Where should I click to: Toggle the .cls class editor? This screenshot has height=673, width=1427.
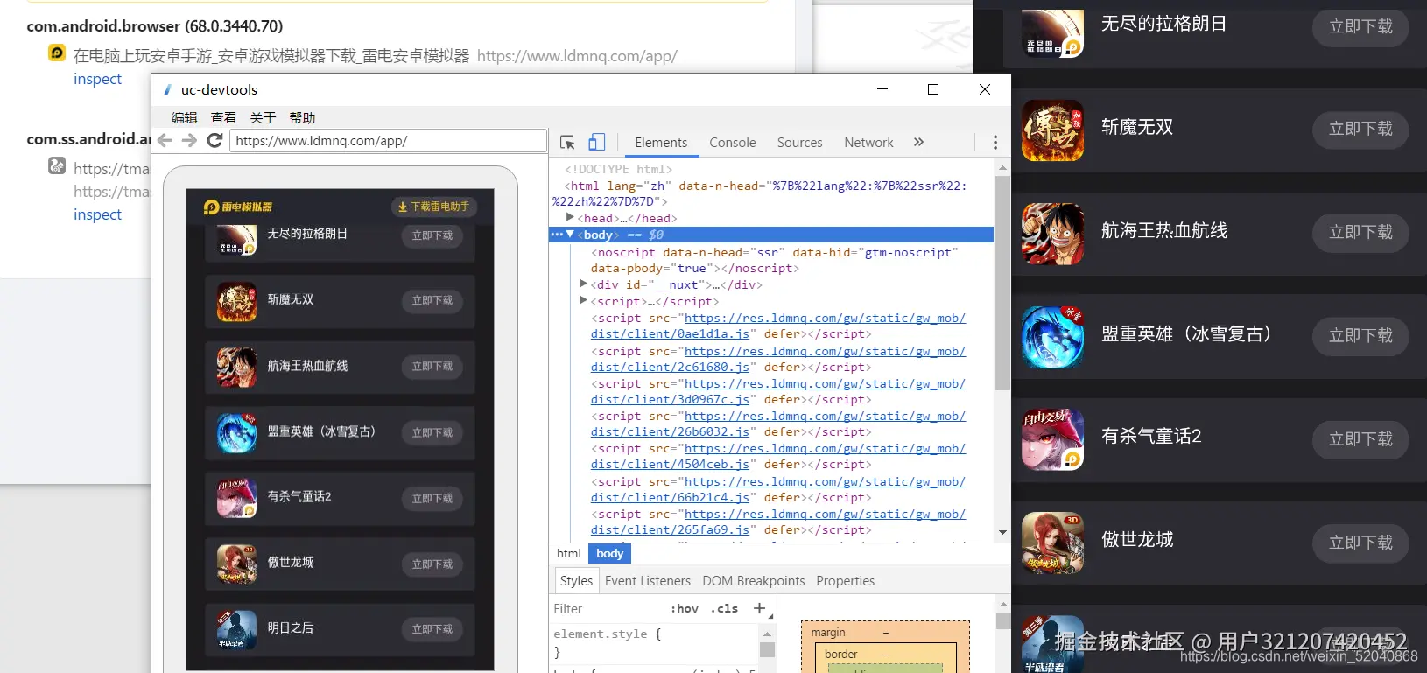point(724,608)
